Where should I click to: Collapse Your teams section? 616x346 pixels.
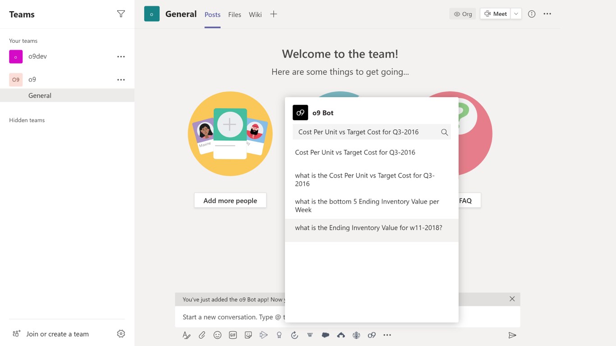tap(23, 41)
